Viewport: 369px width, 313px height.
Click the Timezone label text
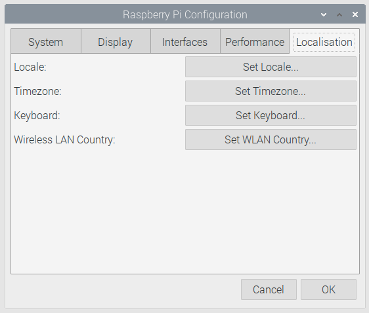(x=37, y=91)
